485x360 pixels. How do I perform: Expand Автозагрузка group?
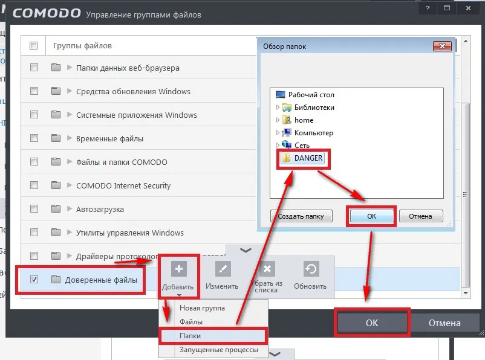(x=70, y=208)
